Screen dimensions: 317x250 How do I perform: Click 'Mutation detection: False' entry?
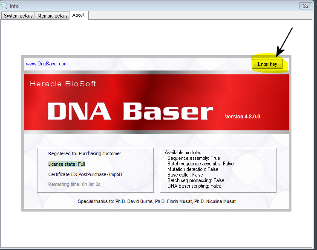[x=193, y=169]
